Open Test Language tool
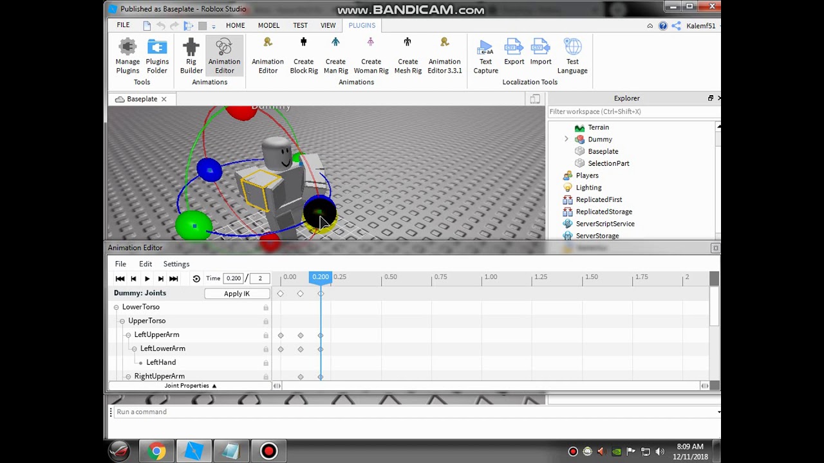The height and width of the screenshot is (463, 824). coord(572,56)
